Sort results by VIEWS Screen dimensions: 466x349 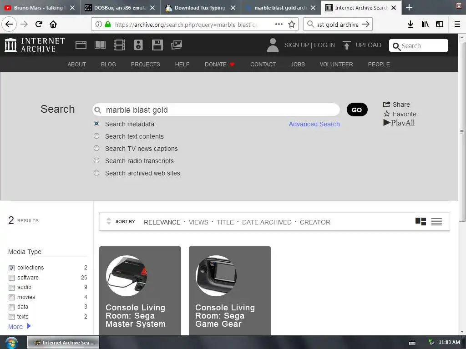click(x=198, y=222)
